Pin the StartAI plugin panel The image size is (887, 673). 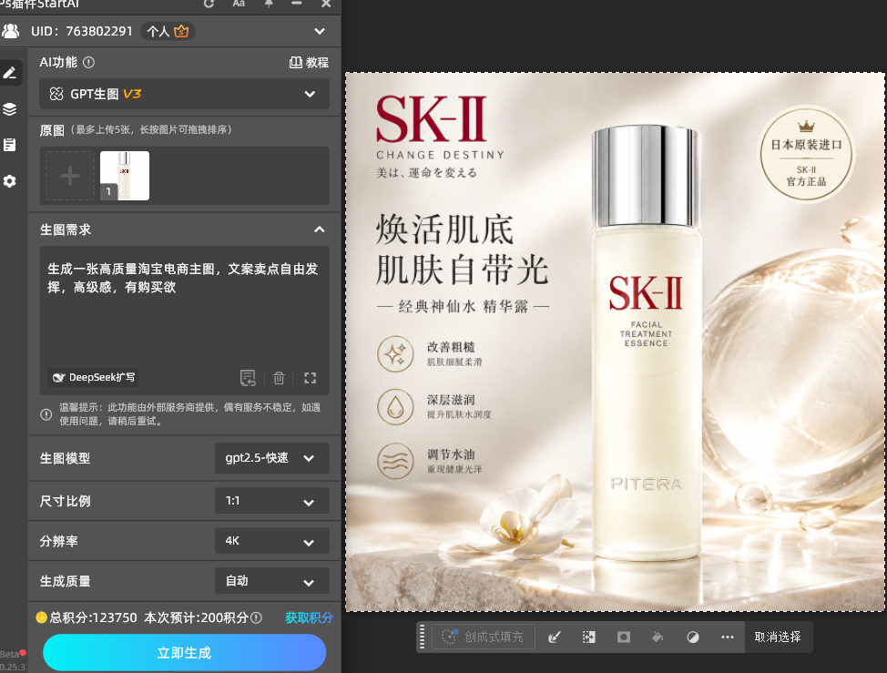pos(269,4)
